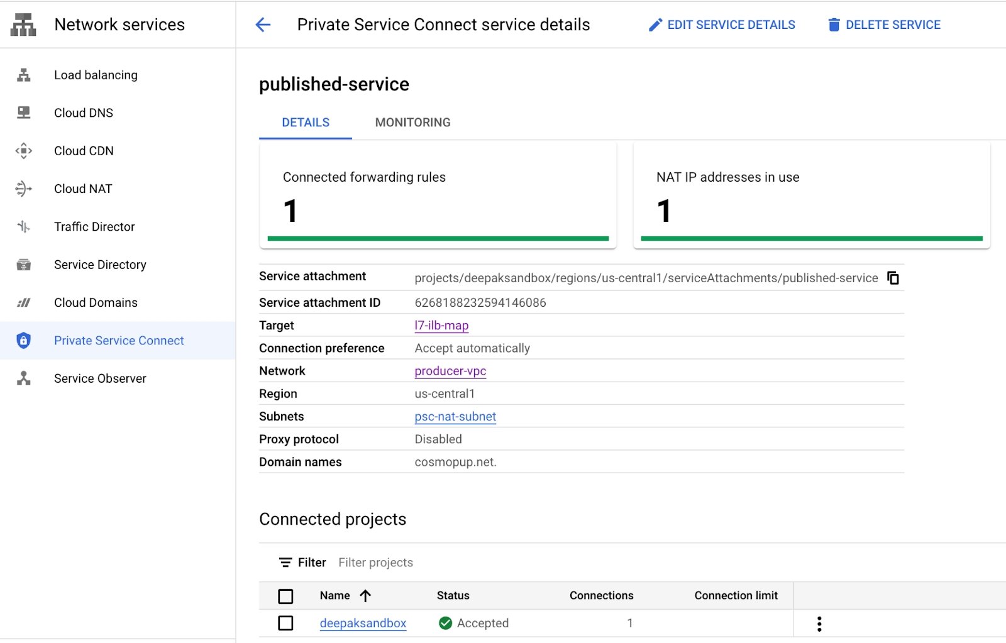Select Traffic Director in sidebar

[x=94, y=227]
